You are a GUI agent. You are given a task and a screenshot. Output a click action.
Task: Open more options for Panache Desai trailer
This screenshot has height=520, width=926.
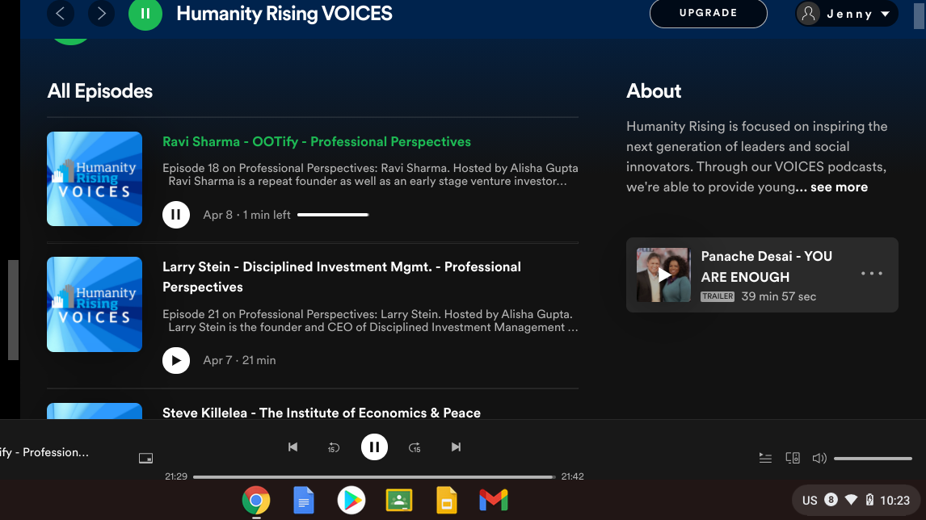tap(871, 273)
